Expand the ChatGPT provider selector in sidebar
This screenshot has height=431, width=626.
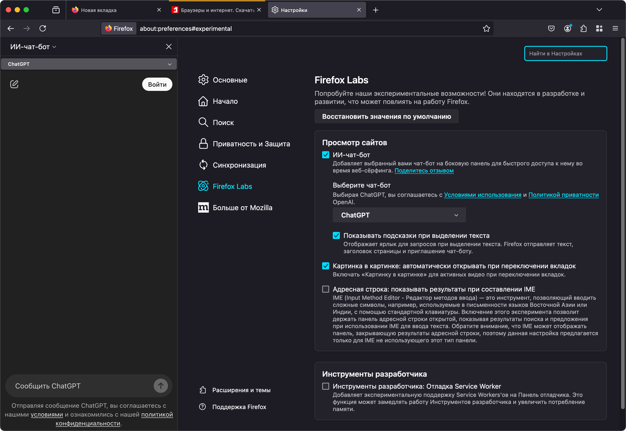pos(88,64)
